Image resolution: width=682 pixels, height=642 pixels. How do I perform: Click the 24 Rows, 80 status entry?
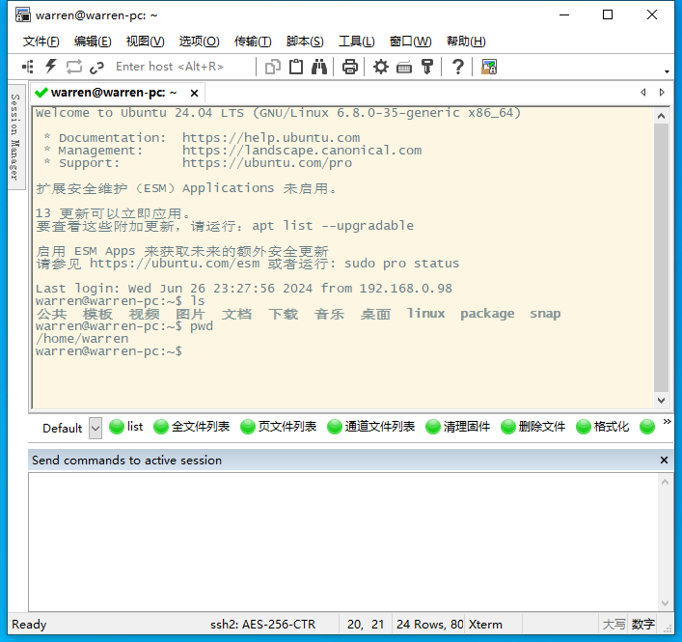tap(429, 625)
